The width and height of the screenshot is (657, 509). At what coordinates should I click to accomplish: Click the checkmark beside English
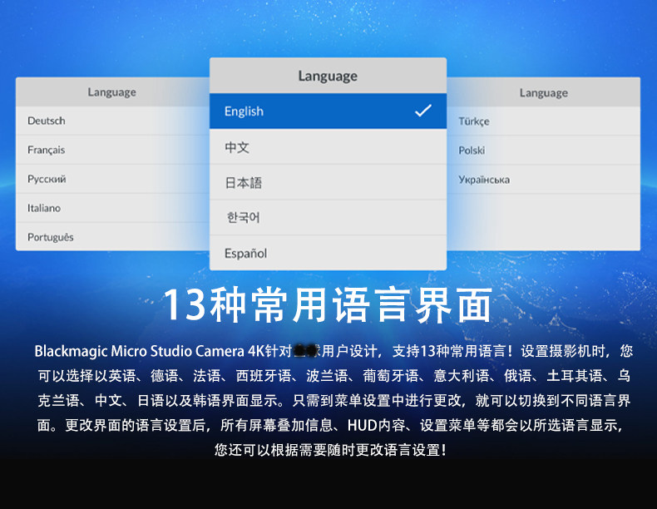coord(422,111)
